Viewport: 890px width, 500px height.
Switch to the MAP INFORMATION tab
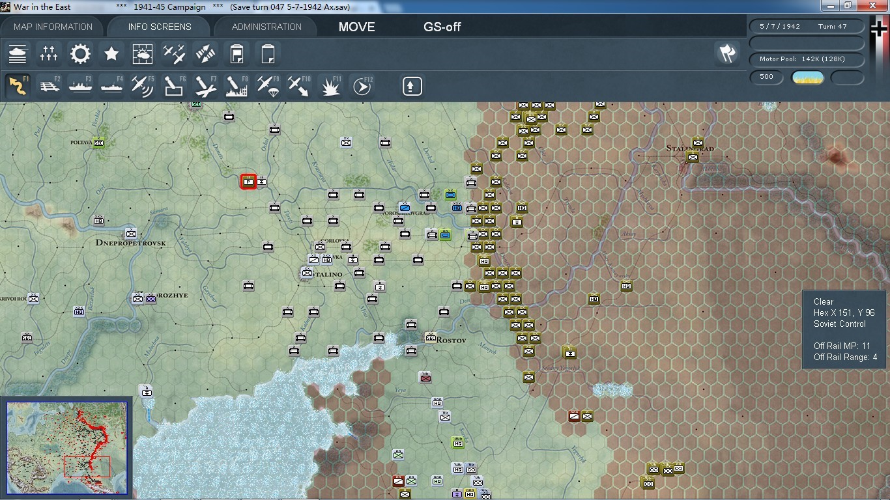tap(53, 27)
